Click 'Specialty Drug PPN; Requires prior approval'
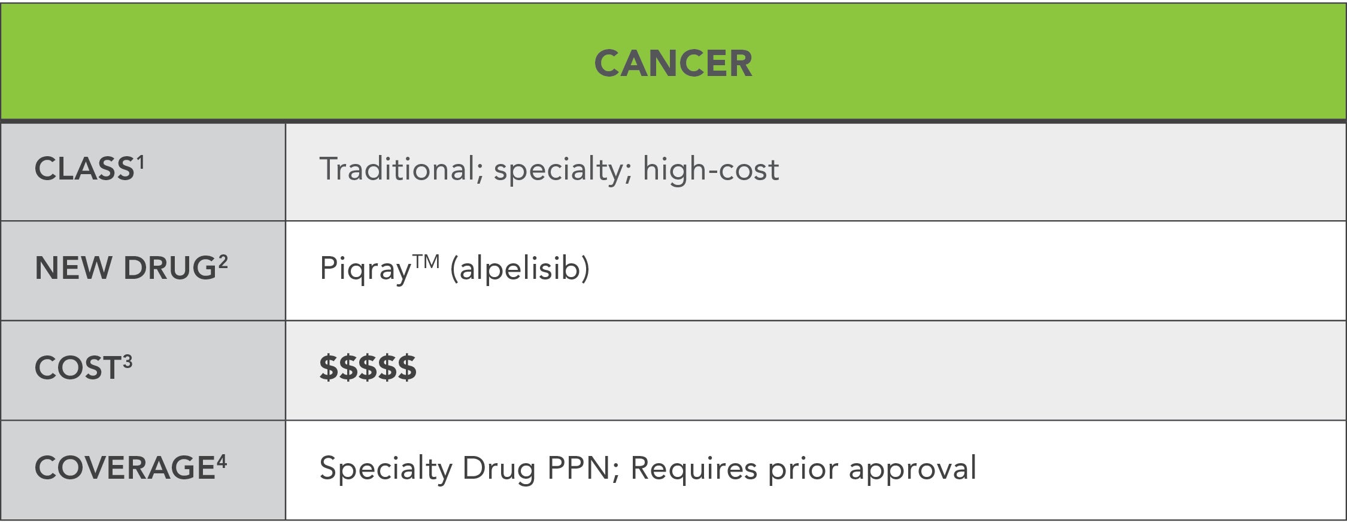 pos(648,468)
